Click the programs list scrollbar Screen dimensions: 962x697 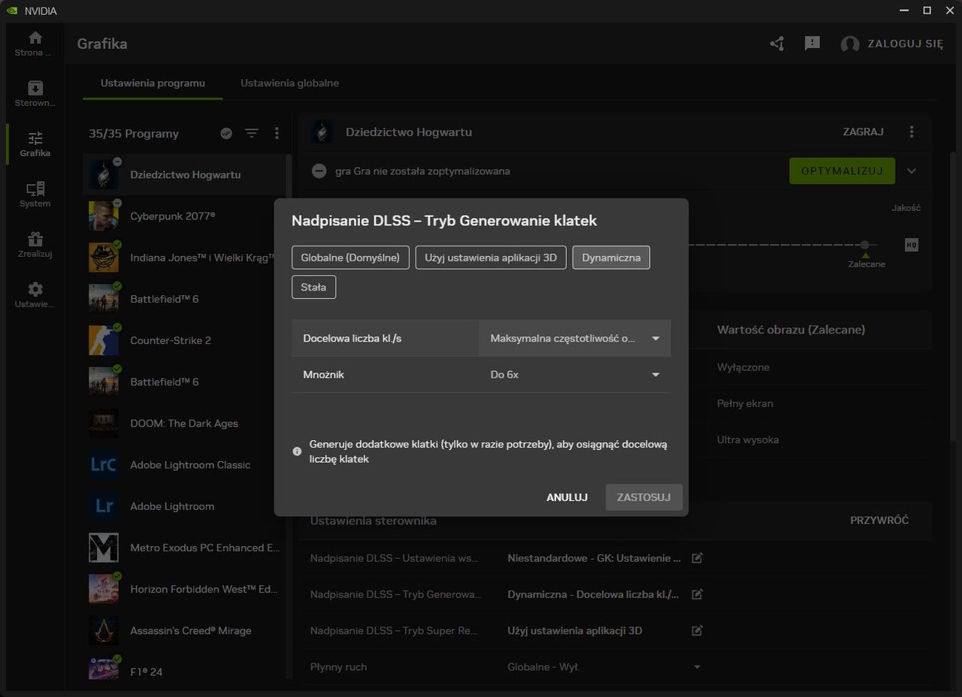(289, 417)
